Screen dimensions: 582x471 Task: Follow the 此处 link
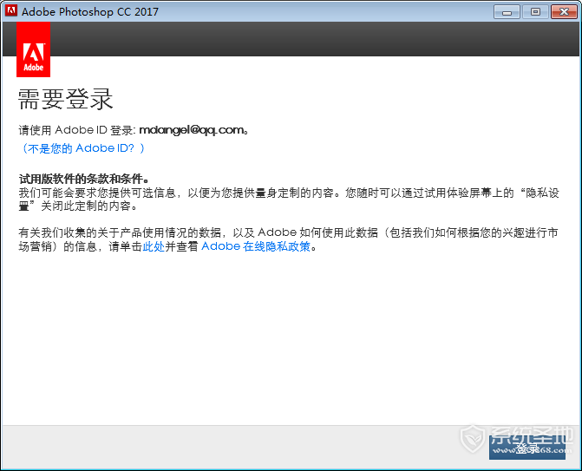click(x=154, y=246)
